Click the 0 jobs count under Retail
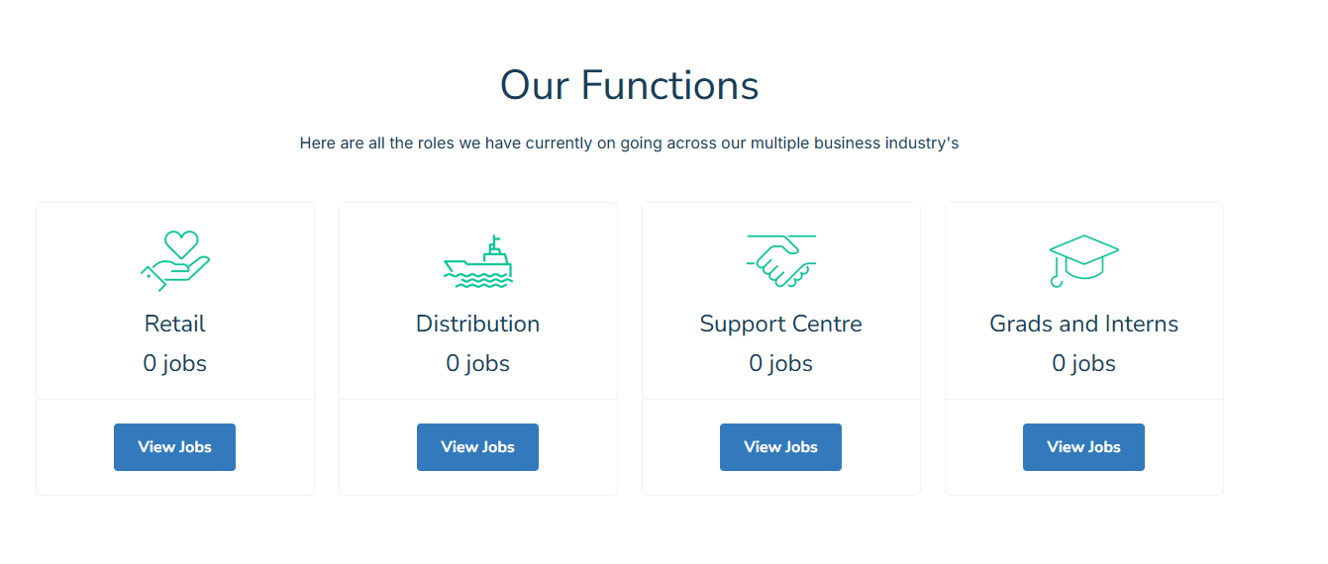 175,363
